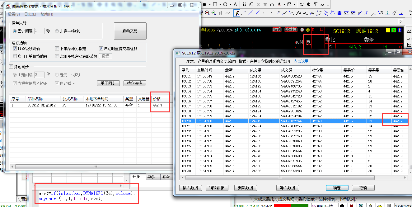Open the grid tool dropdown arrow
Viewport: 412px width, 207px height.
tap(209, 5)
